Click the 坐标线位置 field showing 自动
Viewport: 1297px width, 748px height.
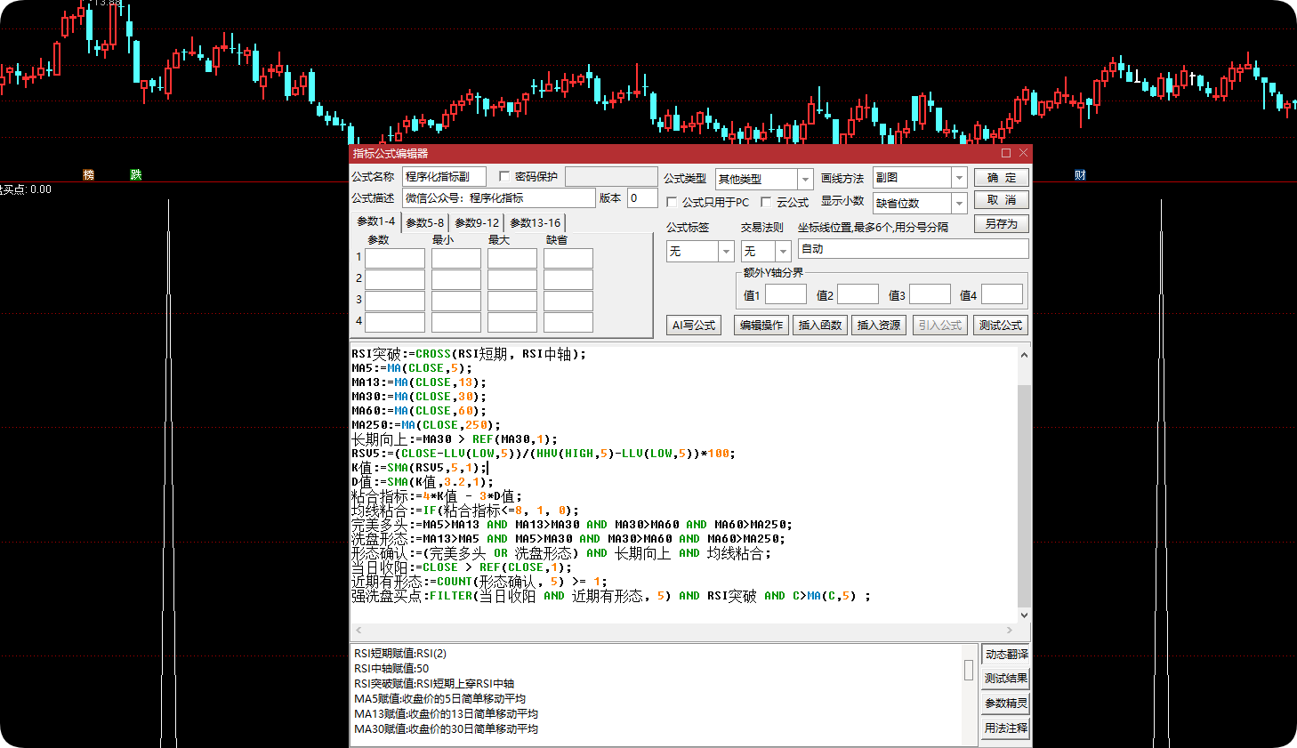click(x=913, y=249)
